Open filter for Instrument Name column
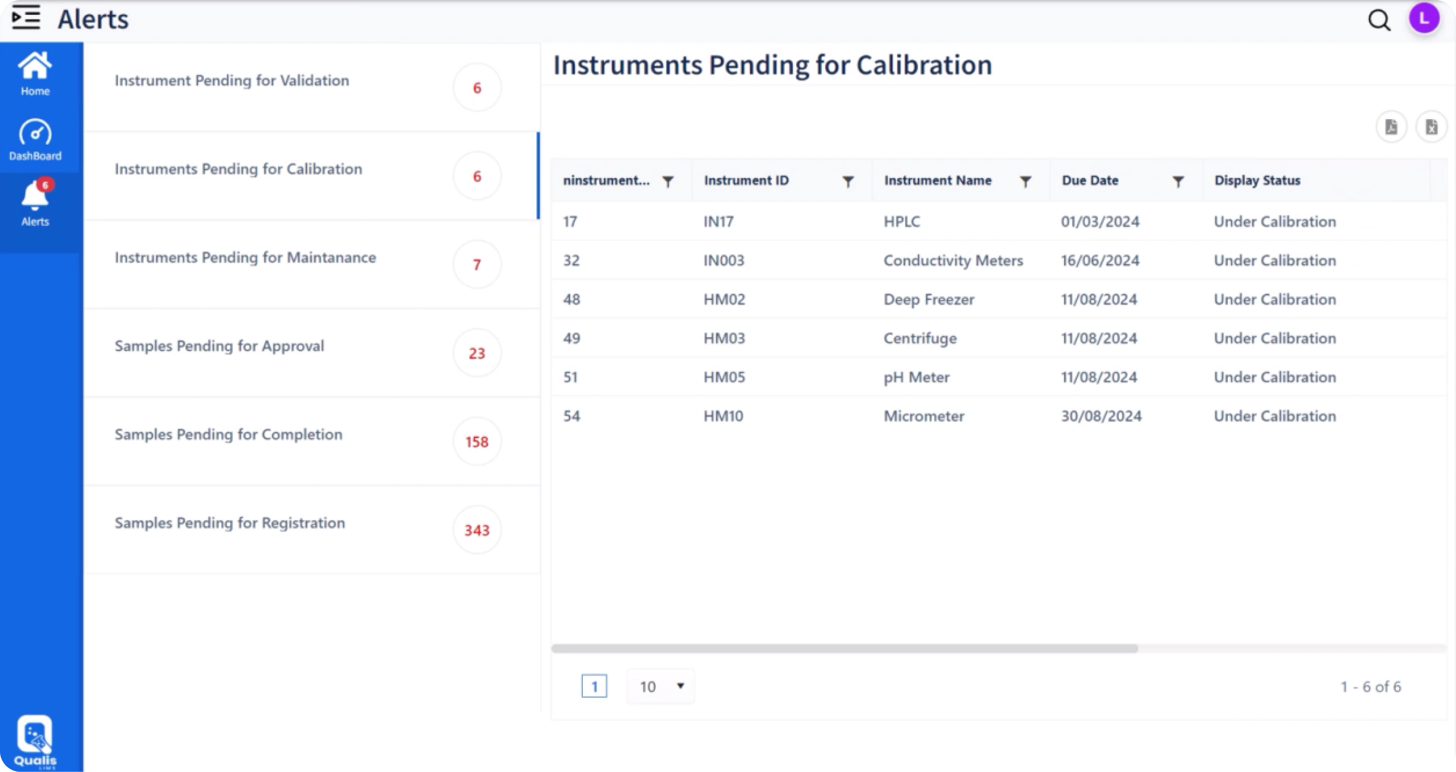Viewport: 1456px width, 772px height. pos(1025,181)
